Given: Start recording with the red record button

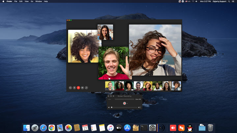Looking at the screenshot, I should point(124,103).
